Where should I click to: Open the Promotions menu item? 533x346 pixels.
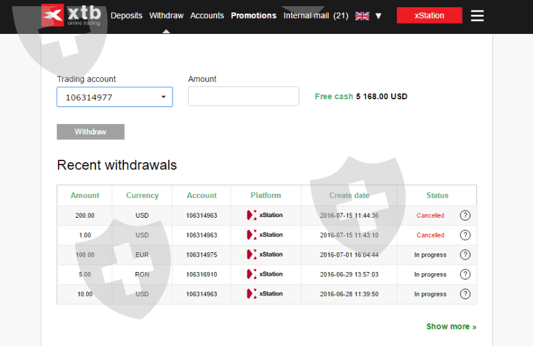254,15
